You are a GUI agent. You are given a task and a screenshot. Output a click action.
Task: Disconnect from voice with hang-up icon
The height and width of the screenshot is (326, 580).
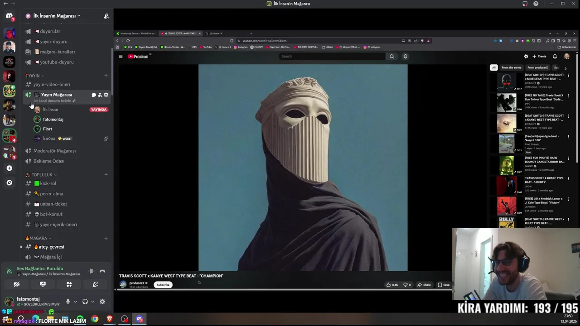tap(102, 271)
